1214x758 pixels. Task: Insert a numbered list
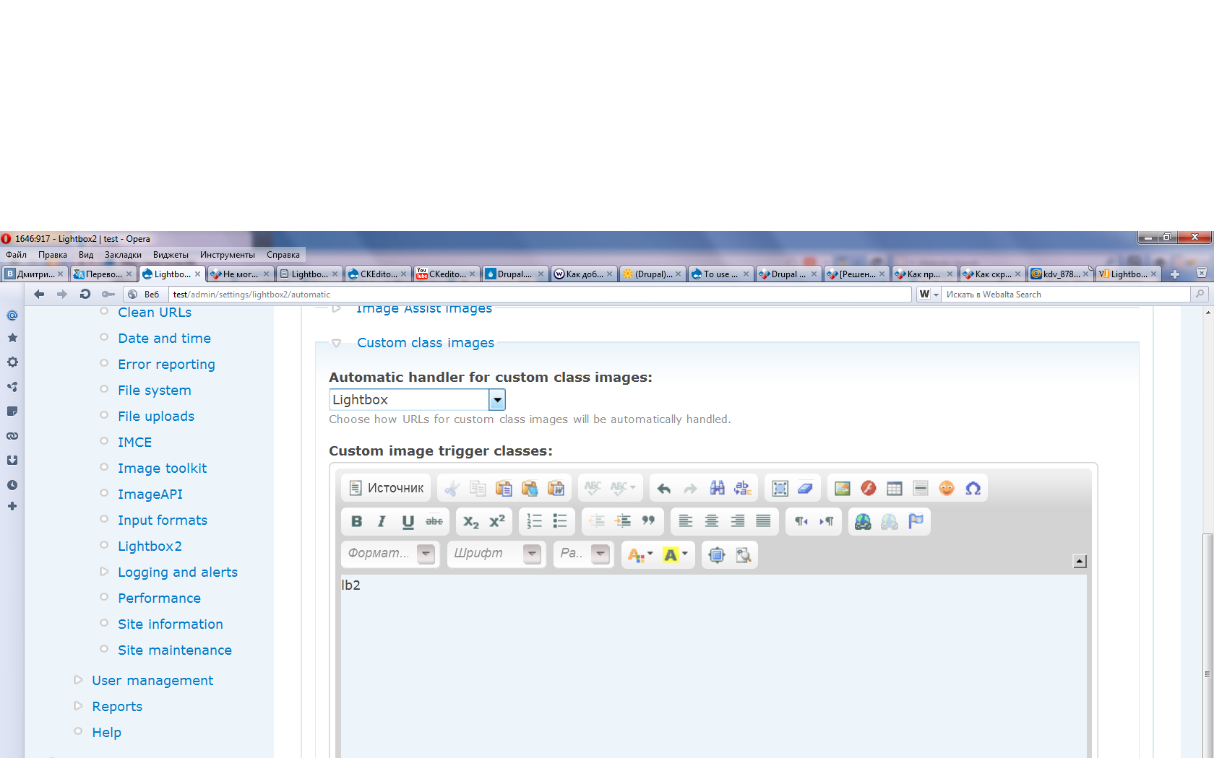click(534, 521)
